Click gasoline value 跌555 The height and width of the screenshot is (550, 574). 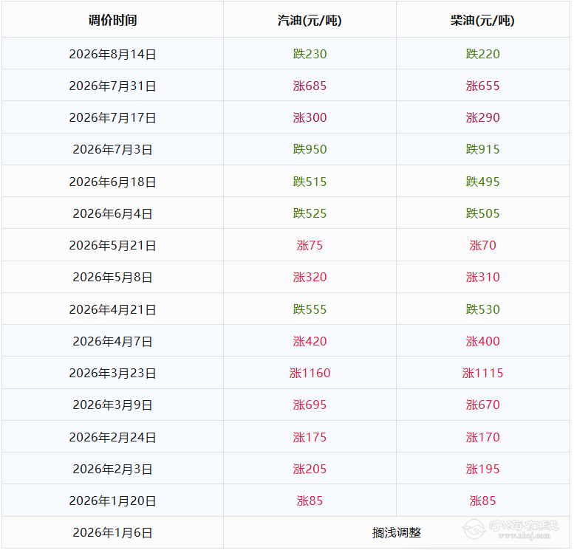(310, 309)
